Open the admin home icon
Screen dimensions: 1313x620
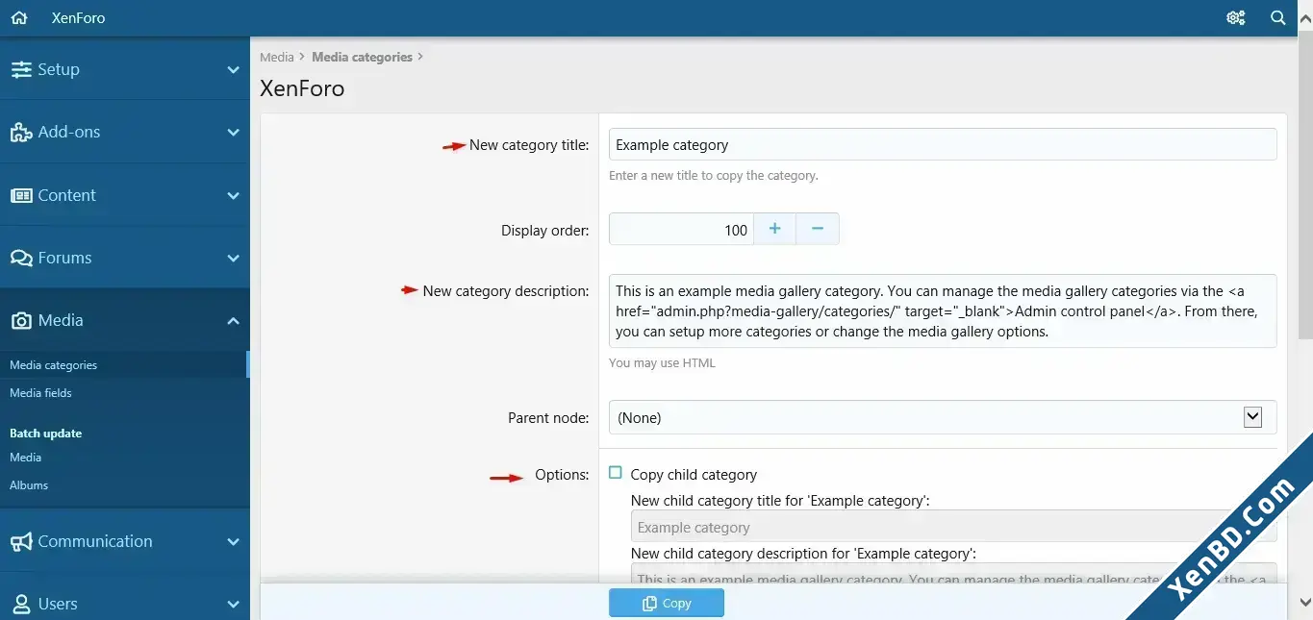click(19, 17)
